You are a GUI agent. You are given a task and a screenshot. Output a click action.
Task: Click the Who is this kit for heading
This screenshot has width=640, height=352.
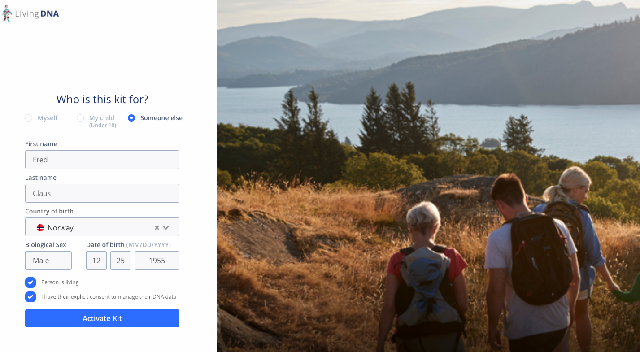[102, 99]
